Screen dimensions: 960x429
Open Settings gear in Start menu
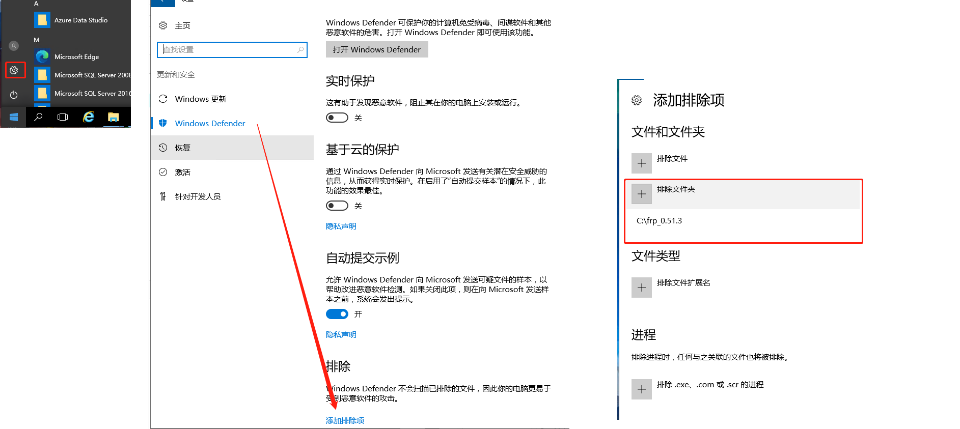point(14,70)
